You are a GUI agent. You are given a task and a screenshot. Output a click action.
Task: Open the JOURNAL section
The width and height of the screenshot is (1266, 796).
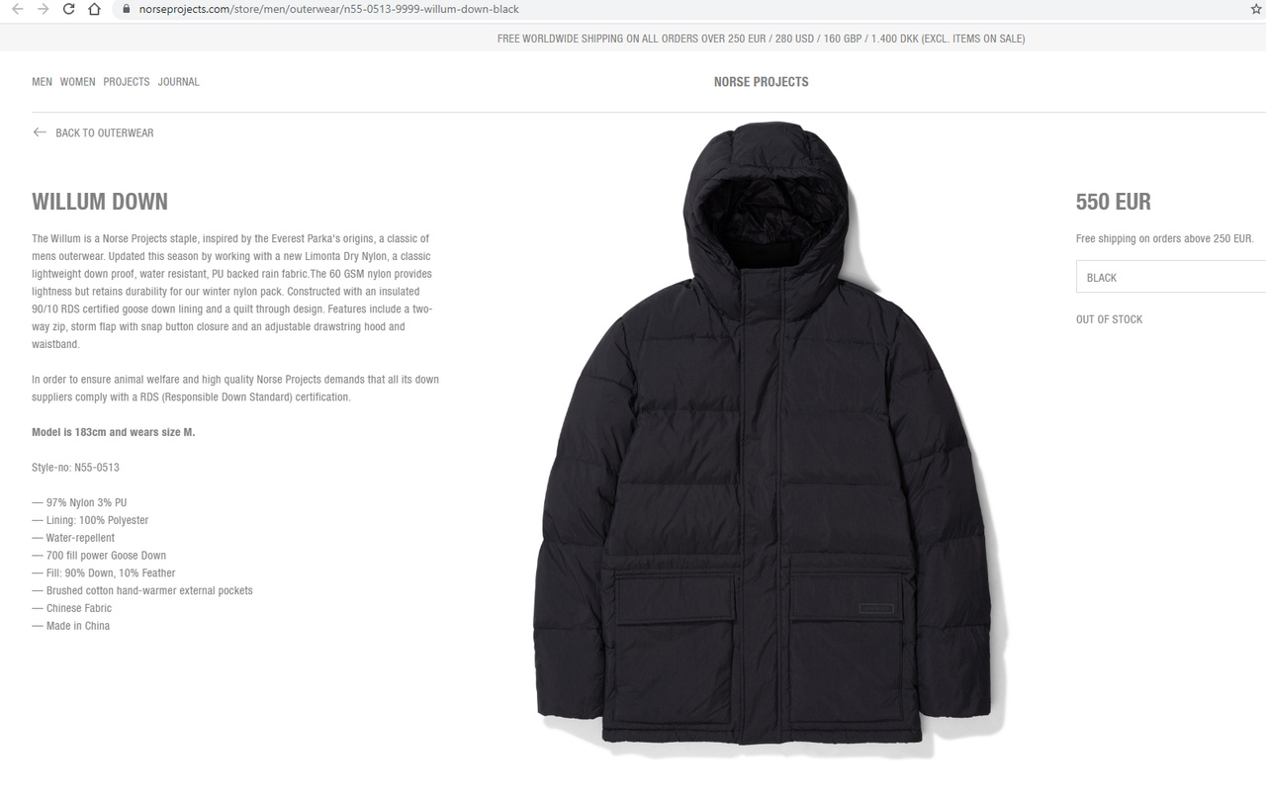point(179,82)
